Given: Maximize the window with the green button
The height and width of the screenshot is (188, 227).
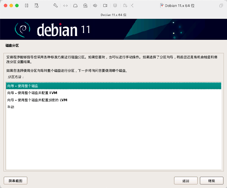Looking at the screenshot, I should pos(17,6).
